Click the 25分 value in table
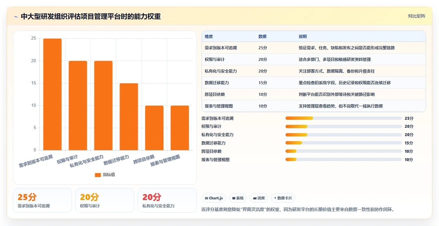 pos(263,48)
